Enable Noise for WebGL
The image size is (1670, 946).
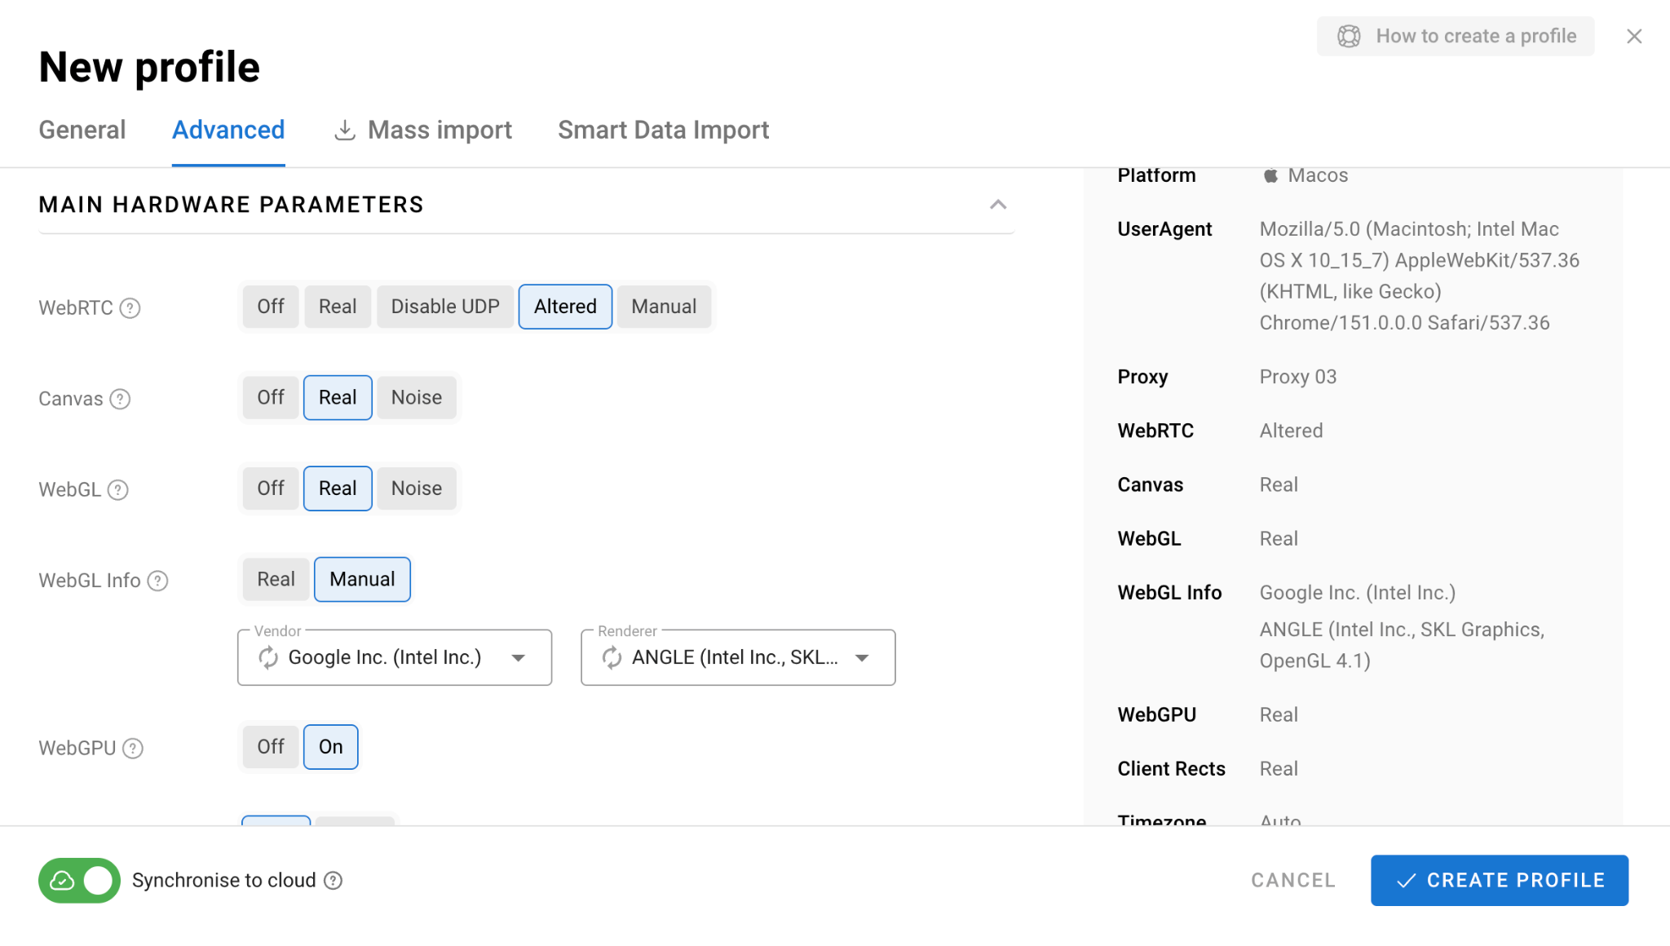(417, 488)
